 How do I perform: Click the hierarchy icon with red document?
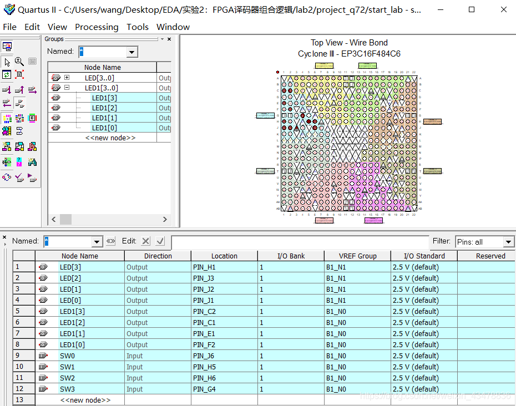(x=32, y=146)
